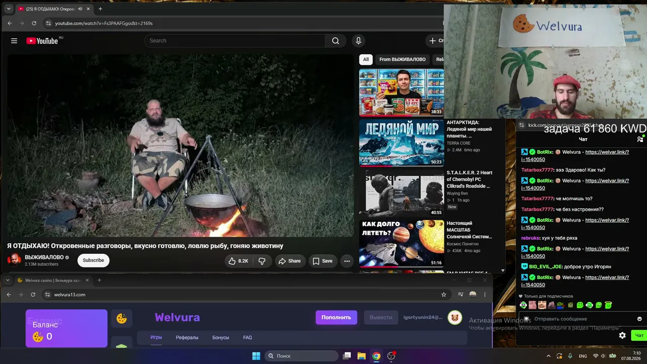The width and height of the screenshot is (647, 364).
Task: Open a new tab in the YouTube window
Action: [100, 9]
